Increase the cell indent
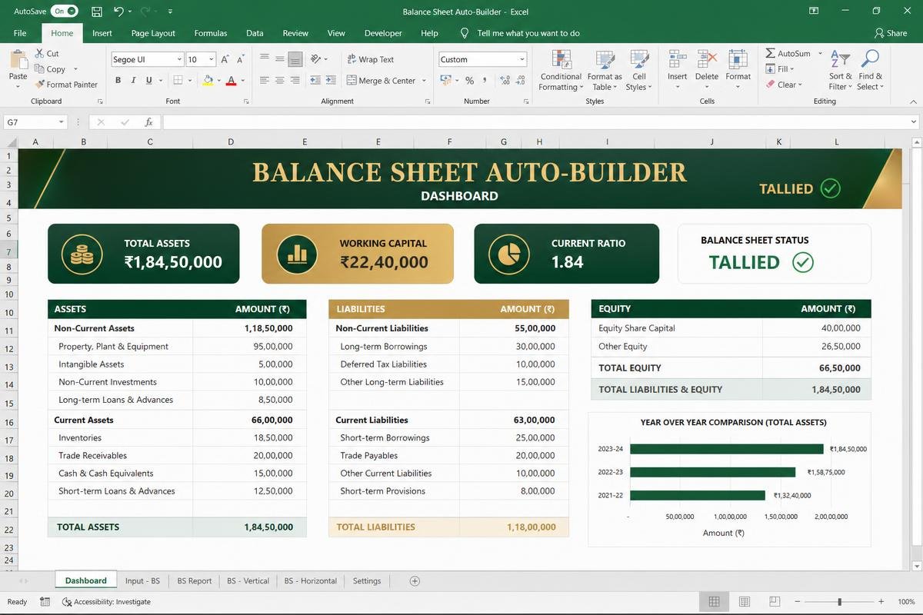Image resolution: width=923 pixels, height=615 pixels. [331, 80]
